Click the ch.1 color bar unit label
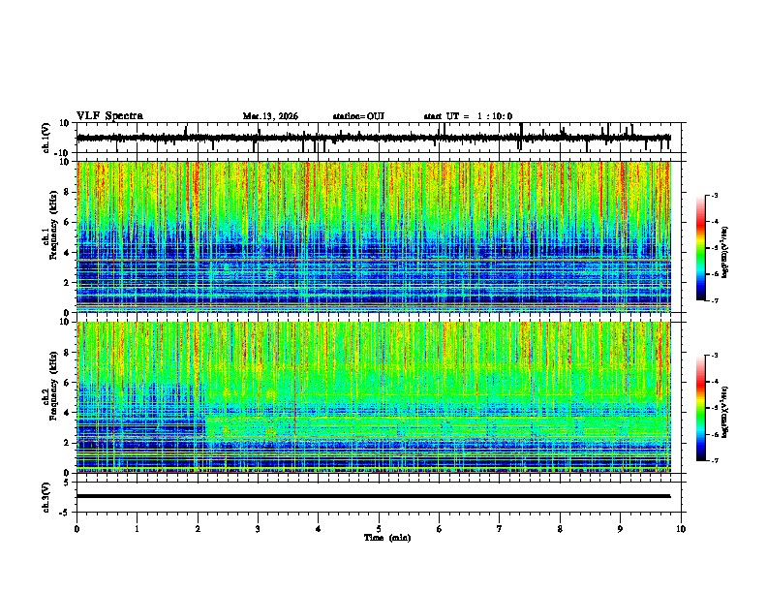Image resolution: width=767 pixels, height=593 pixels. click(724, 252)
